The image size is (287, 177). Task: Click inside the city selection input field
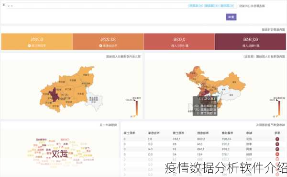(121, 6)
